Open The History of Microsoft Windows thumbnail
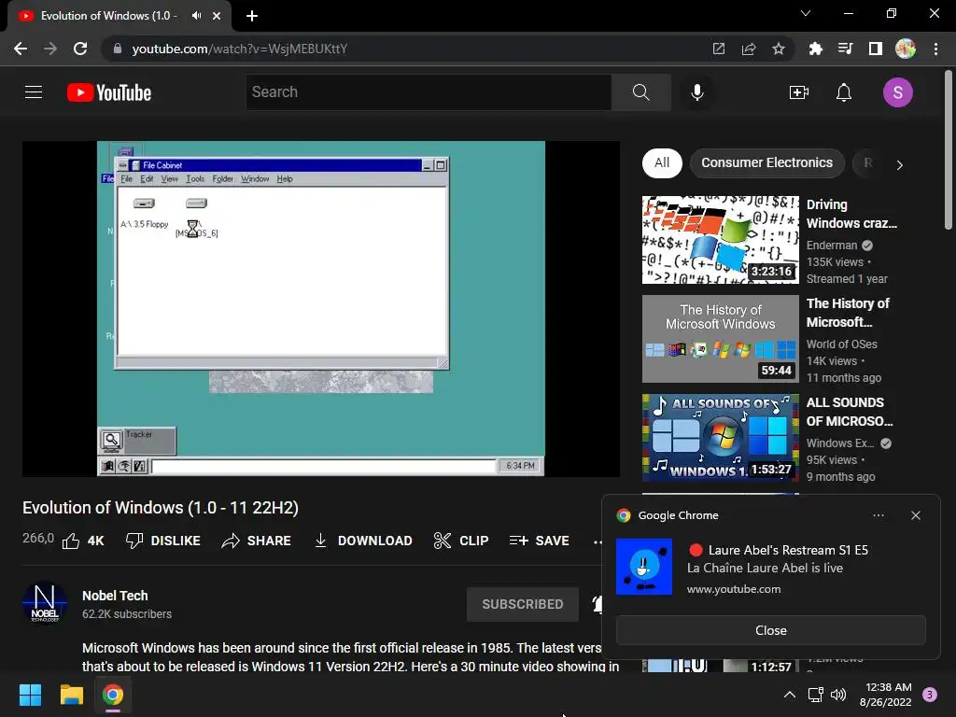The height and width of the screenshot is (717, 956). (720, 338)
